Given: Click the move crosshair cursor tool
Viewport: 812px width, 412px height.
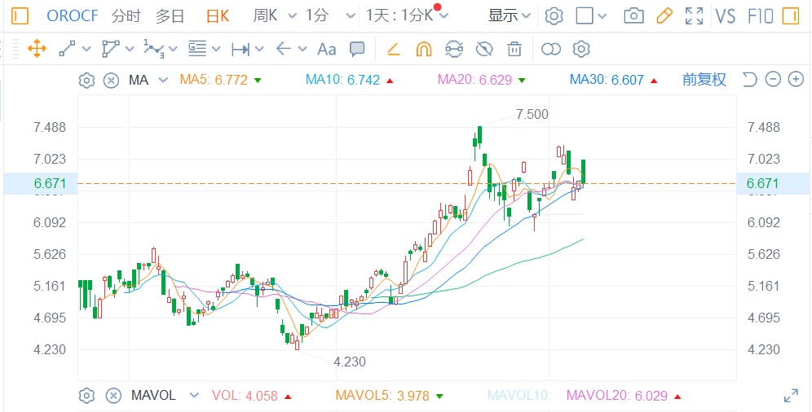Looking at the screenshot, I should point(37,50).
